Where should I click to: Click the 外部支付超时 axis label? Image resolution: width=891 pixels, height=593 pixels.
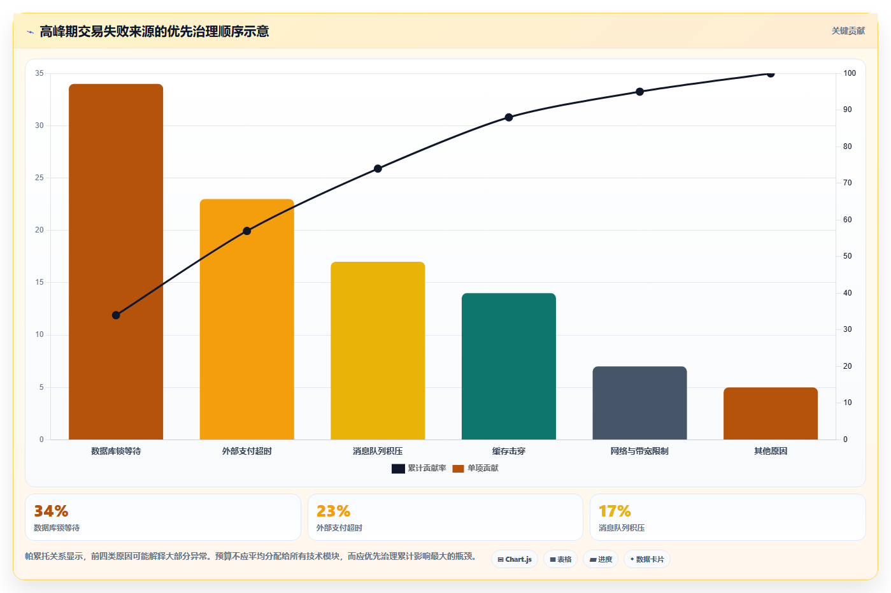click(247, 451)
